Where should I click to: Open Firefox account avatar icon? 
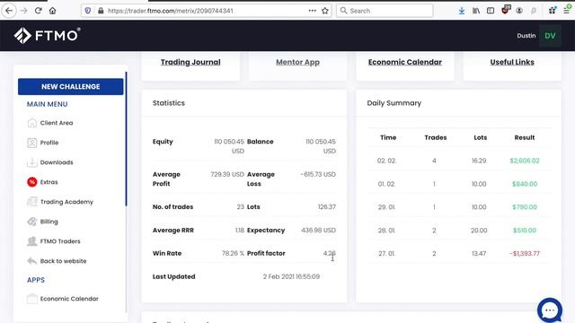click(519, 11)
